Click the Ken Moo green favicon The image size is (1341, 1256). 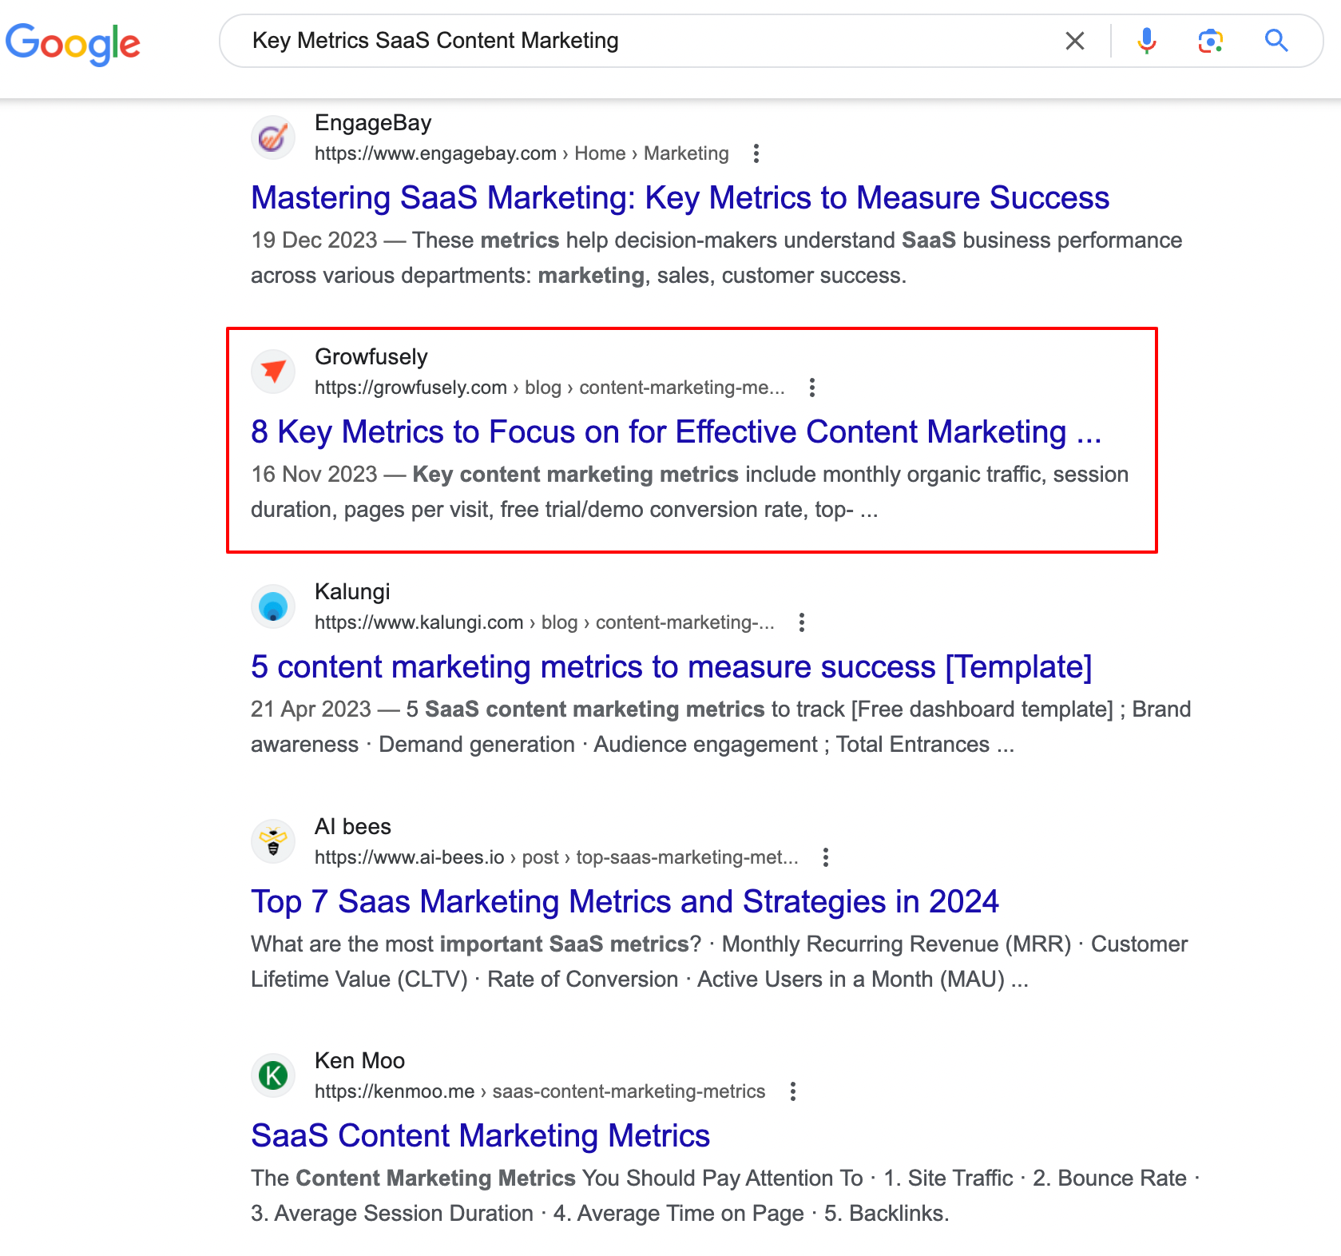[273, 1075]
